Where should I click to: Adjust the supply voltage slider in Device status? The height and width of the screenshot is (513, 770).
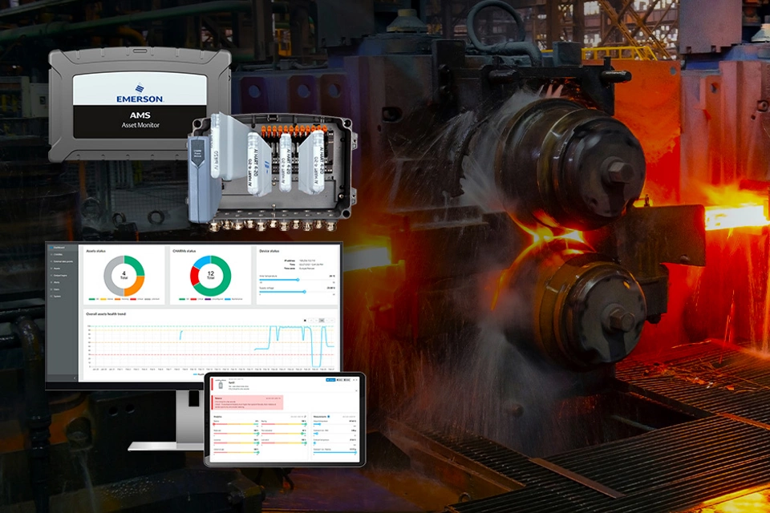(x=304, y=292)
